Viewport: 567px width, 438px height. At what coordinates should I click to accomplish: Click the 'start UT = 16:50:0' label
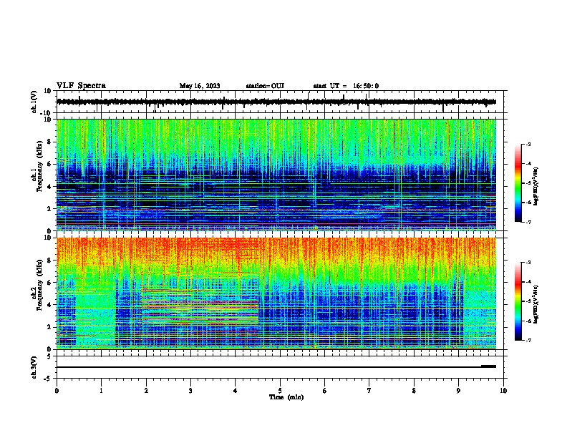346,86
